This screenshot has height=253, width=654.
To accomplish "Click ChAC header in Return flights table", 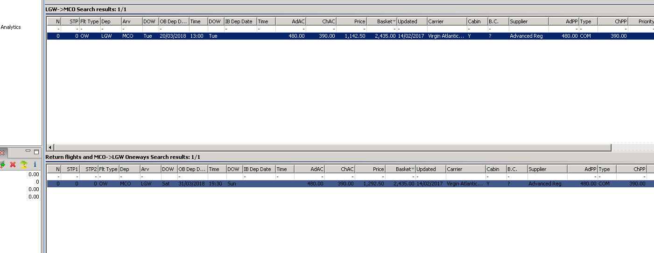I will point(340,169).
